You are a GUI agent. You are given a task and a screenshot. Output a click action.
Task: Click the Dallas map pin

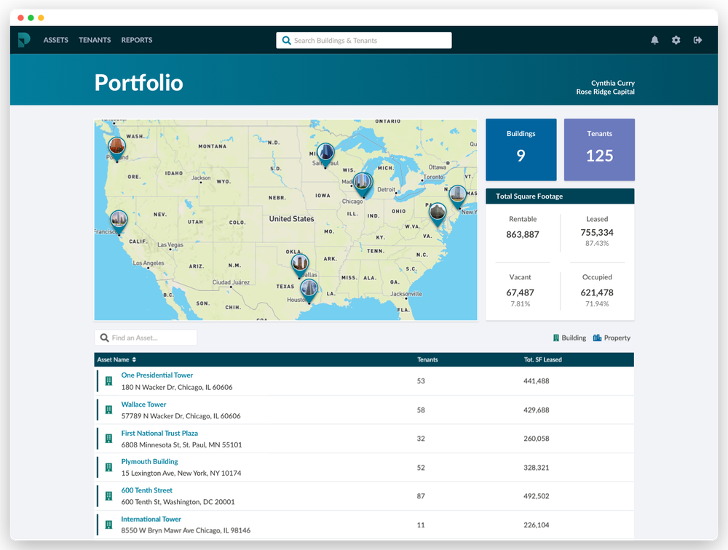300,266
